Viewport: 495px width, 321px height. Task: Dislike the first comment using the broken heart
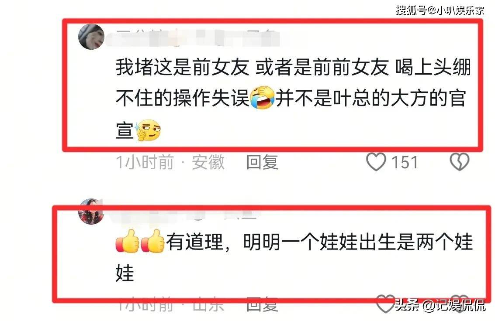(459, 162)
